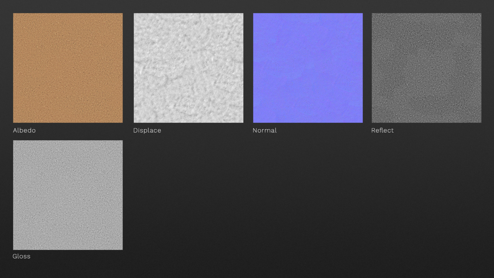Click the "Reflect" label text
494x278 pixels.
[x=382, y=130]
